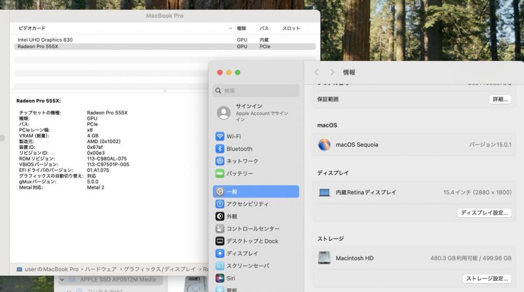Select Radeon Pro 555X row

[x=165, y=47]
